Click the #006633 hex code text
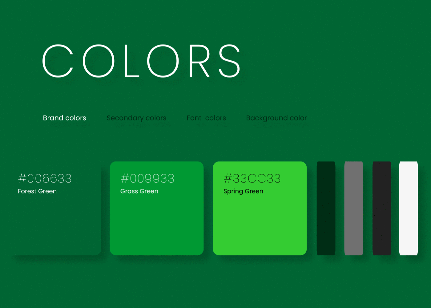The image size is (431, 308). 45,178
